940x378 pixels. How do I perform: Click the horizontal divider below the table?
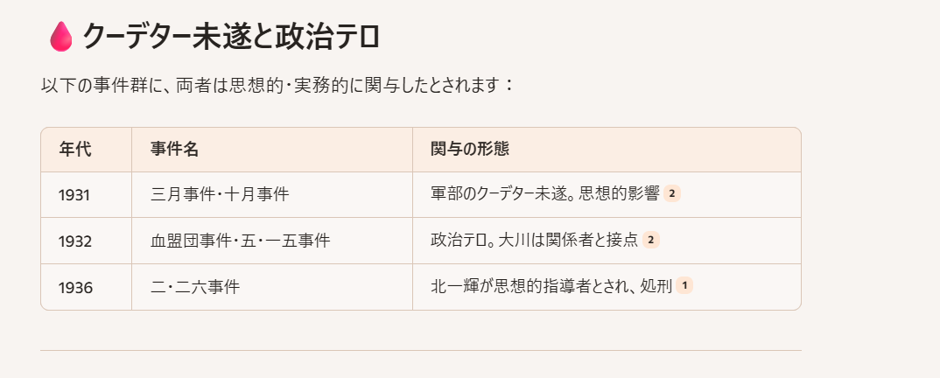pos(421,350)
